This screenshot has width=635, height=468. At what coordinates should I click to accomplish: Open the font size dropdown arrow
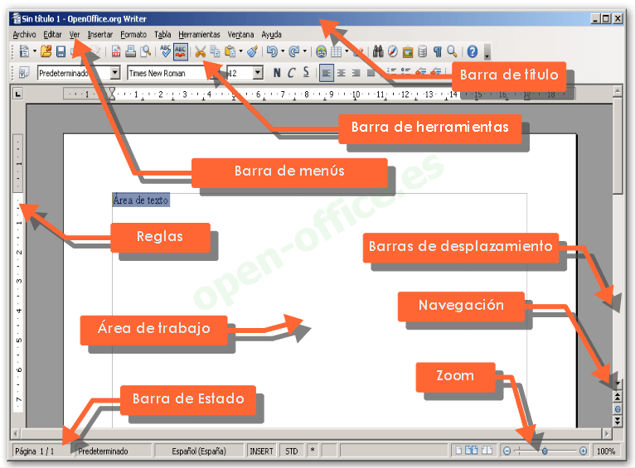click(258, 73)
